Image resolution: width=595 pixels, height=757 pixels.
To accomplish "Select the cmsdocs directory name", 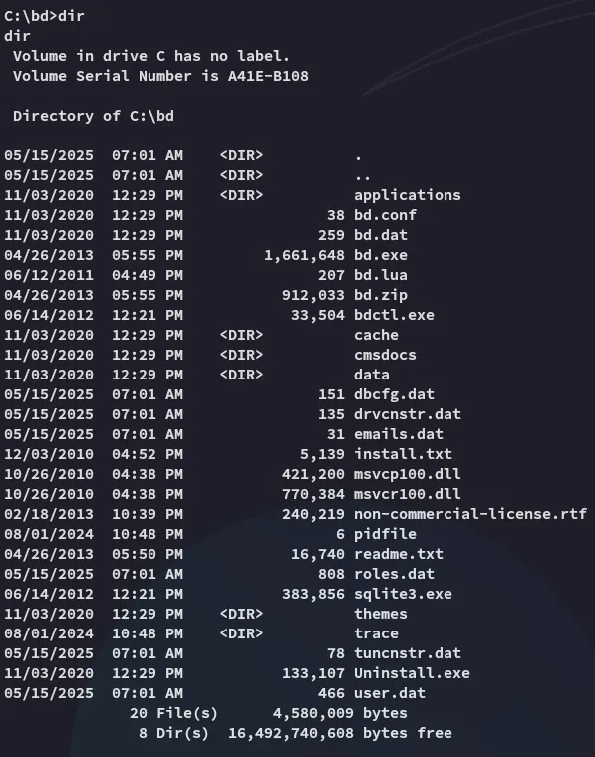I will click(385, 355).
